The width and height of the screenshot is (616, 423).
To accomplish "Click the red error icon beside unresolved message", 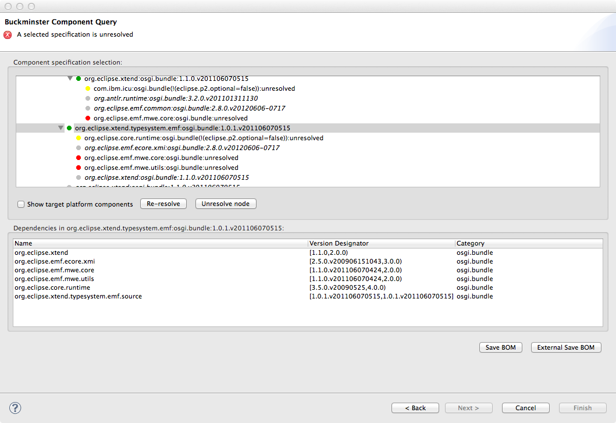I will (8, 35).
